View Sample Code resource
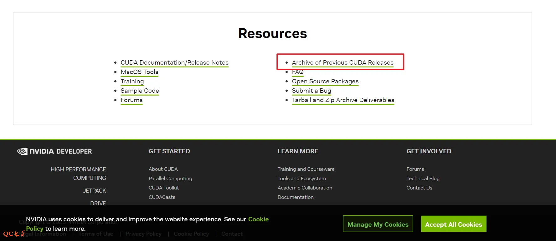 [140, 91]
